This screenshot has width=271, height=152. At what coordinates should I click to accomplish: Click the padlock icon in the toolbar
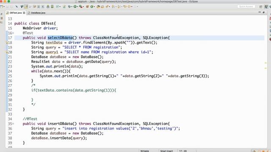(48, 7)
